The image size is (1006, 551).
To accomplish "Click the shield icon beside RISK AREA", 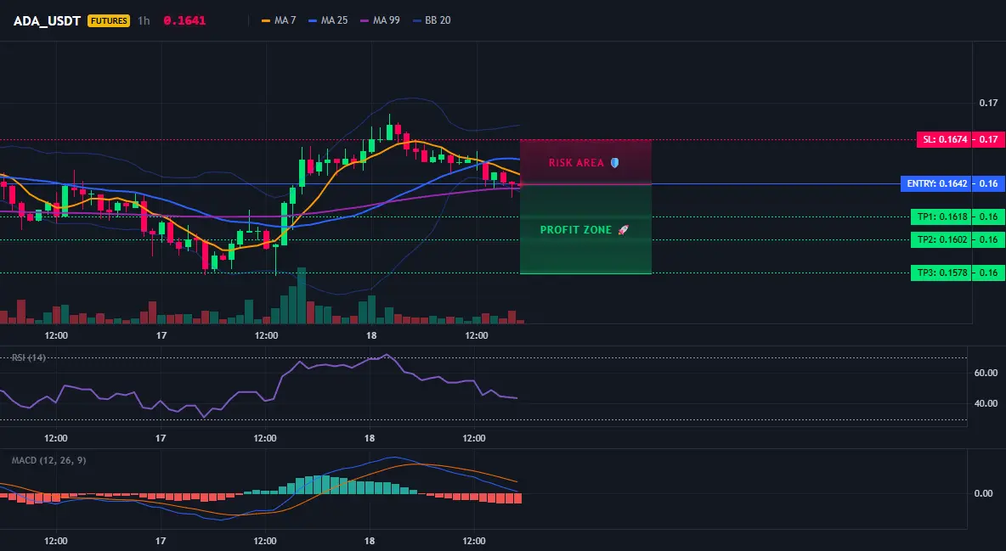I will tap(614, 163).
